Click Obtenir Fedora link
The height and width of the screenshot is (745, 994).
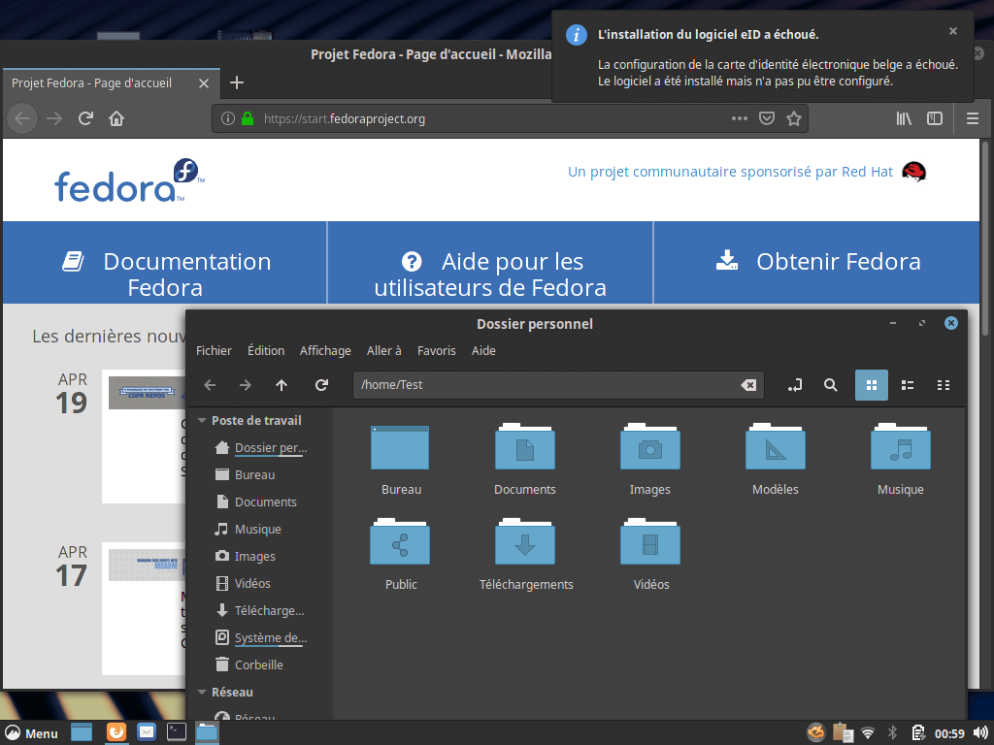[x=817, y=261]
